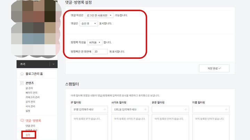Click the 저장 완료 button

(x=214, y=68)
